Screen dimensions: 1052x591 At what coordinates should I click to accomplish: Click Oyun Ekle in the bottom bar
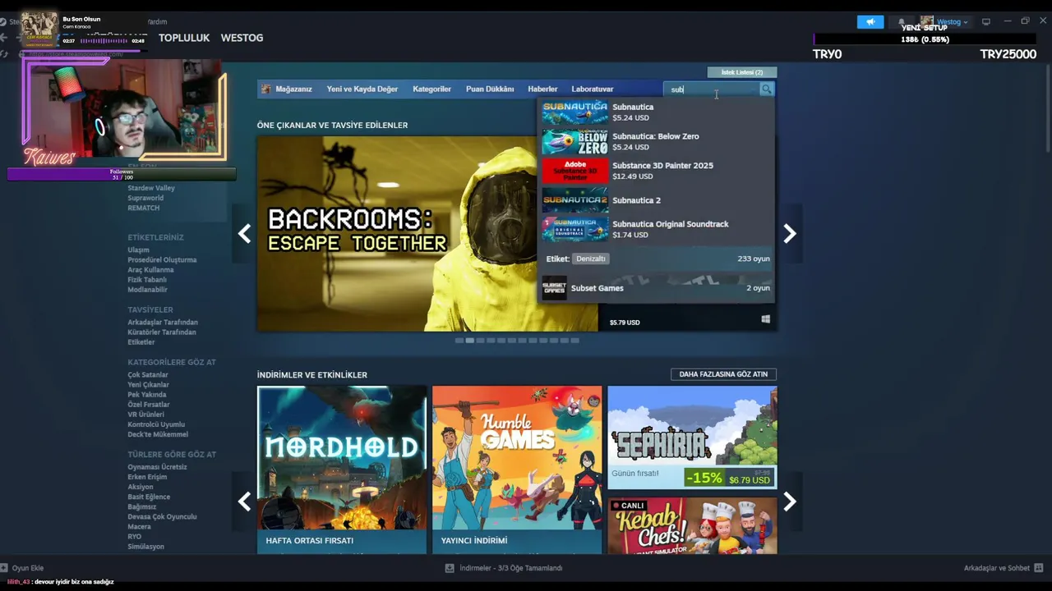(28, 568)
